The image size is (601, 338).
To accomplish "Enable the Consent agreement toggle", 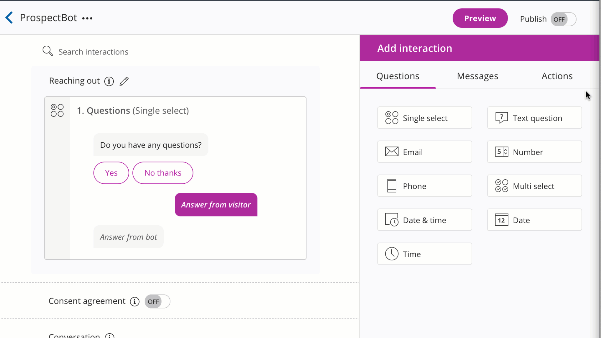I will pos(157,302).
